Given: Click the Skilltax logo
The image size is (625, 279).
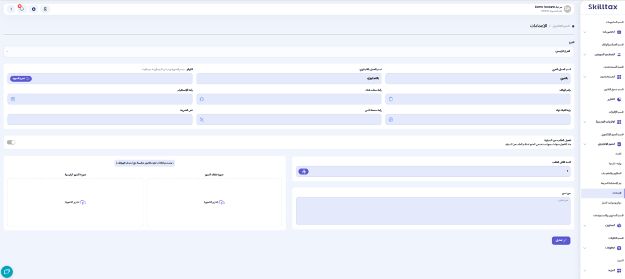Looking at the screenshot, I should pyautogui.click(x=602, y=7).
